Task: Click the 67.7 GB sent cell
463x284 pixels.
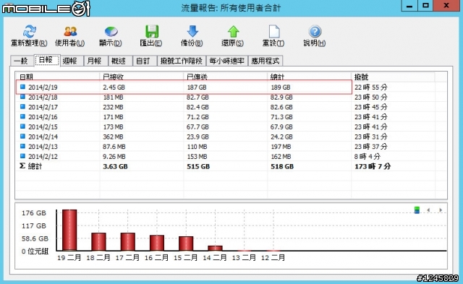Action: tap(197, 126)
